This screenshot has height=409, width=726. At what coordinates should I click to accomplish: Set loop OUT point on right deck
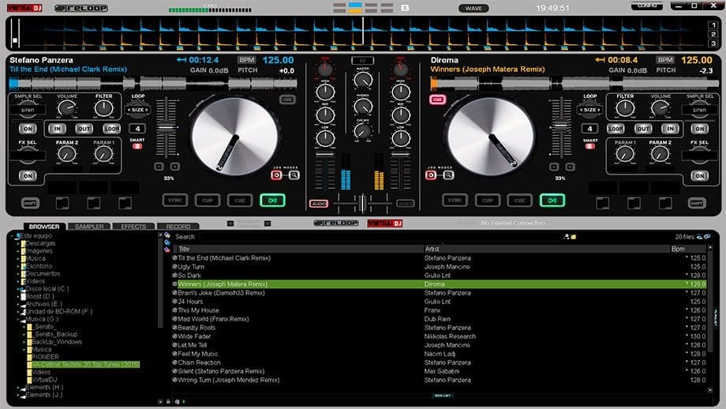click(x=642, y=129)
